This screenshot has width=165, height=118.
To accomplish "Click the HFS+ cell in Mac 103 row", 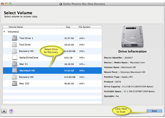I will (x=82, y=84).
